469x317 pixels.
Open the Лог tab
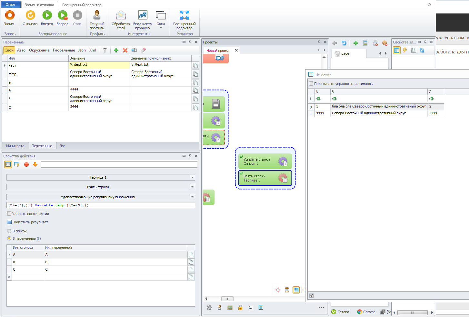coord(62,146)
